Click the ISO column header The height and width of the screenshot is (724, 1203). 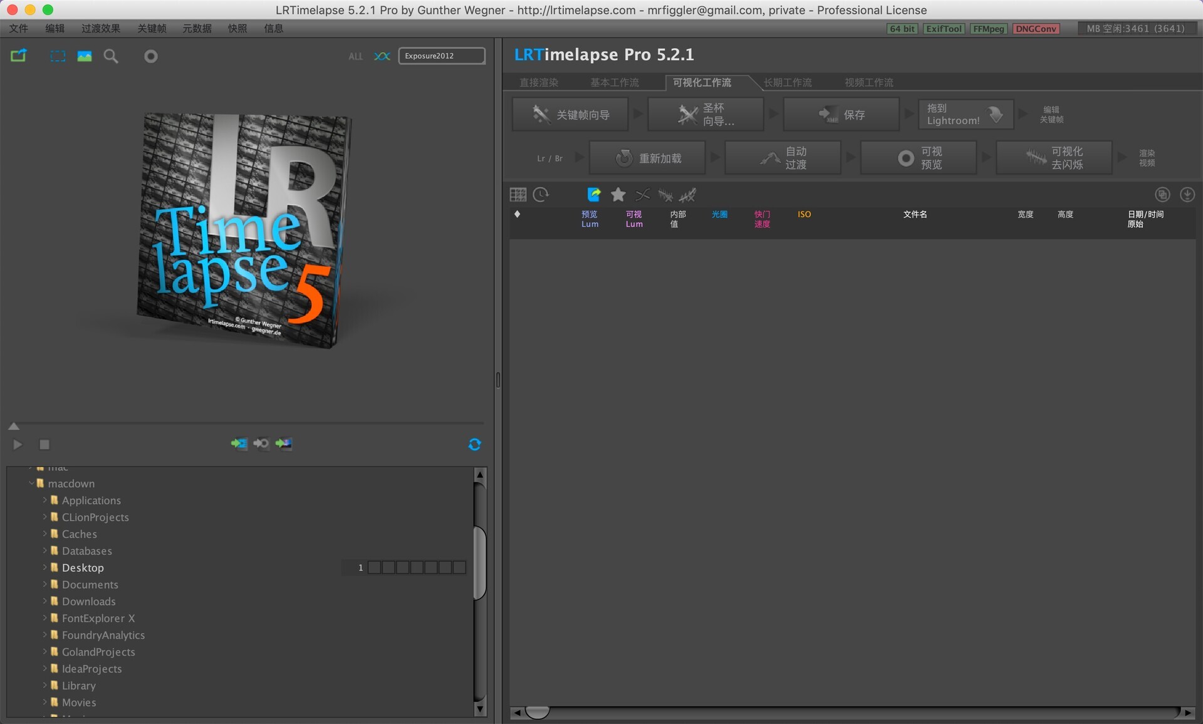805,214
